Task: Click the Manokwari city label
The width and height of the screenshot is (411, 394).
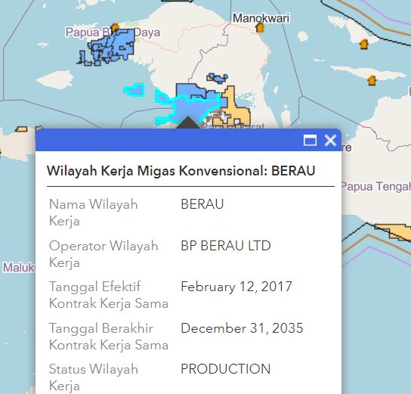Action: coord(261,18)
